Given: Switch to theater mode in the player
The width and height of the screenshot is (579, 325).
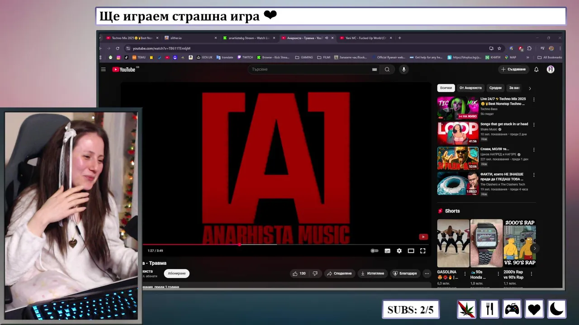Looking at the screenshot, I should pyautogui.click(x=411, y=251).
